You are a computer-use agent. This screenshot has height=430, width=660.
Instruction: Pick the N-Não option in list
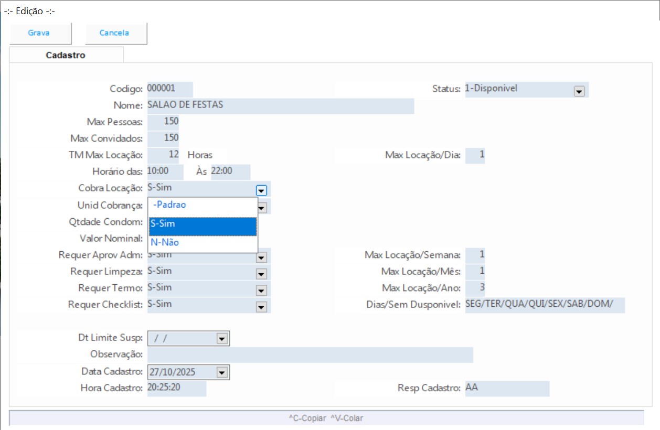[x=203, y=243]
